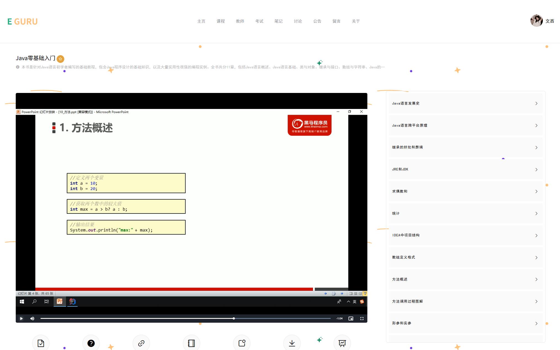Play the video
Viewport: 560px width, 350px height.
(21, 319)
